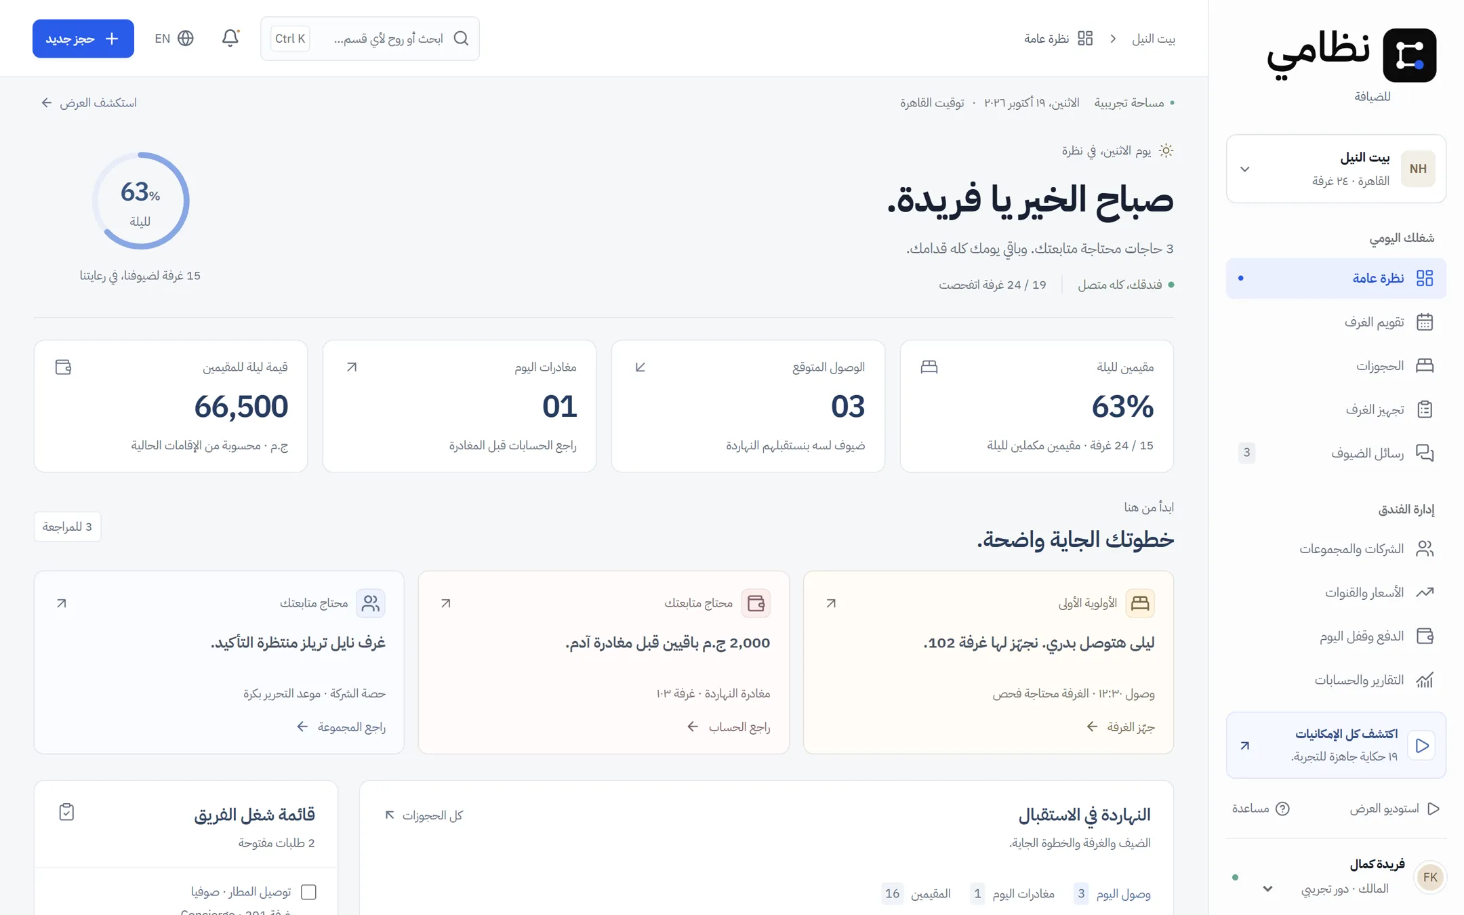1464x915 pixels.
Task: Click the جهّز الغرفة link
Action: point(1120,727)
